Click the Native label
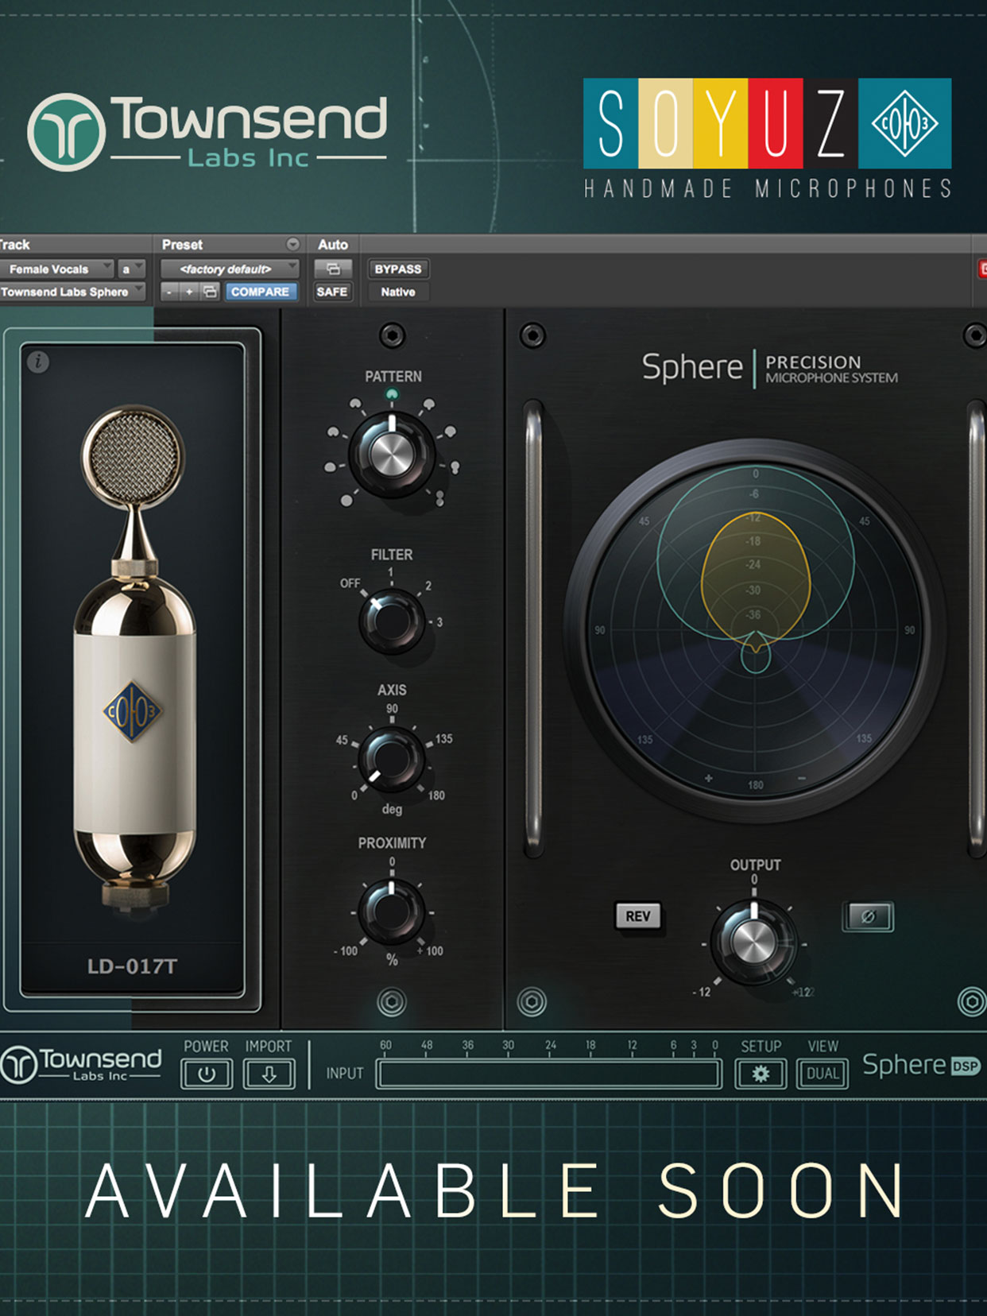 [x=398, y=292]
